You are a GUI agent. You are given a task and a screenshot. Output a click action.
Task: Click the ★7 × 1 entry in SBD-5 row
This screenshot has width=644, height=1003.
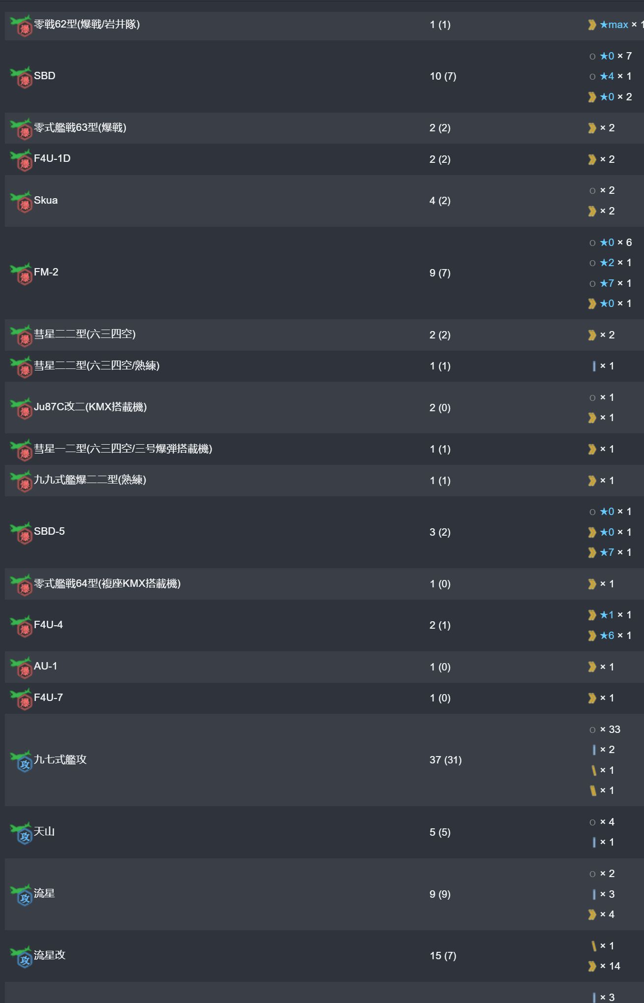[615, 552]
